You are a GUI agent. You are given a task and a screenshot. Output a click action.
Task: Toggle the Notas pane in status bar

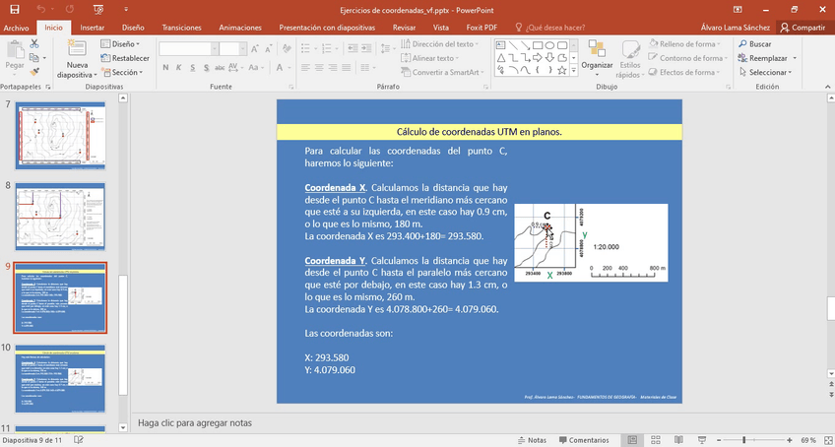tap(531, 440)
